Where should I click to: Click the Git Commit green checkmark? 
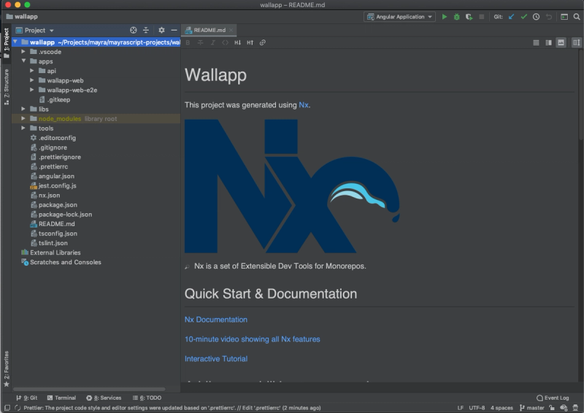[523, 17]
